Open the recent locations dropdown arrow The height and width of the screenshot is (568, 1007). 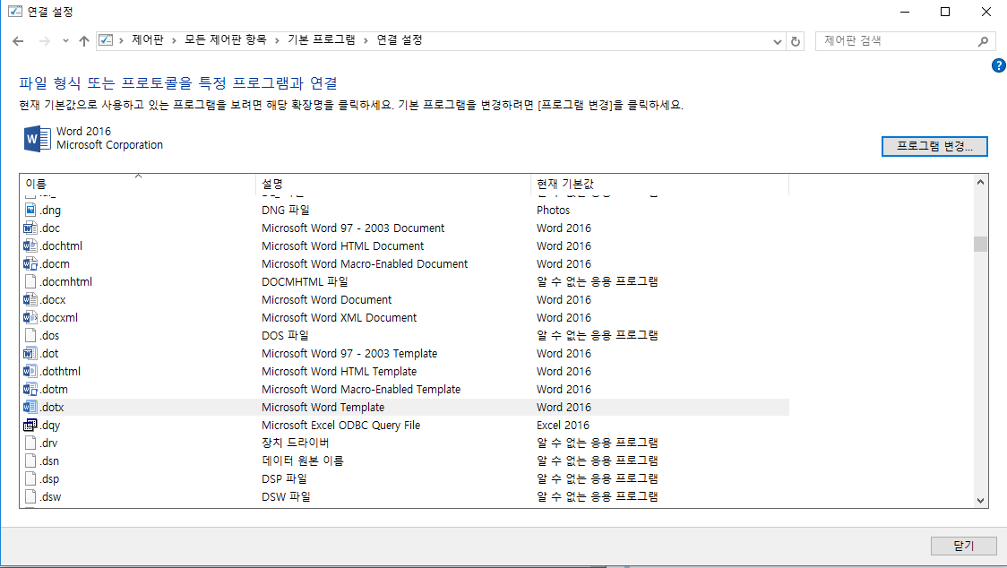(x=65, y=41)
